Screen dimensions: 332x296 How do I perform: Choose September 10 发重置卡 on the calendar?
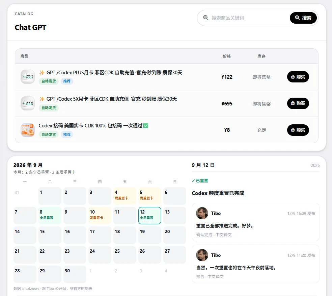click(100, 216)
